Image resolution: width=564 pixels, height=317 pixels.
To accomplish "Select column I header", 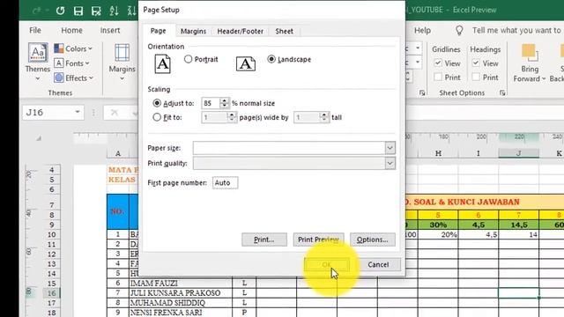I will point(479,153).
